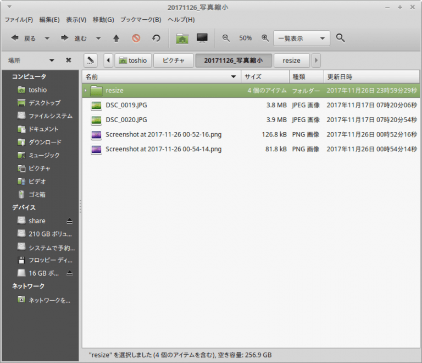Expand the resize folder tree row
422x363 pixels.
pyautogui.click(x=85, y=90)
